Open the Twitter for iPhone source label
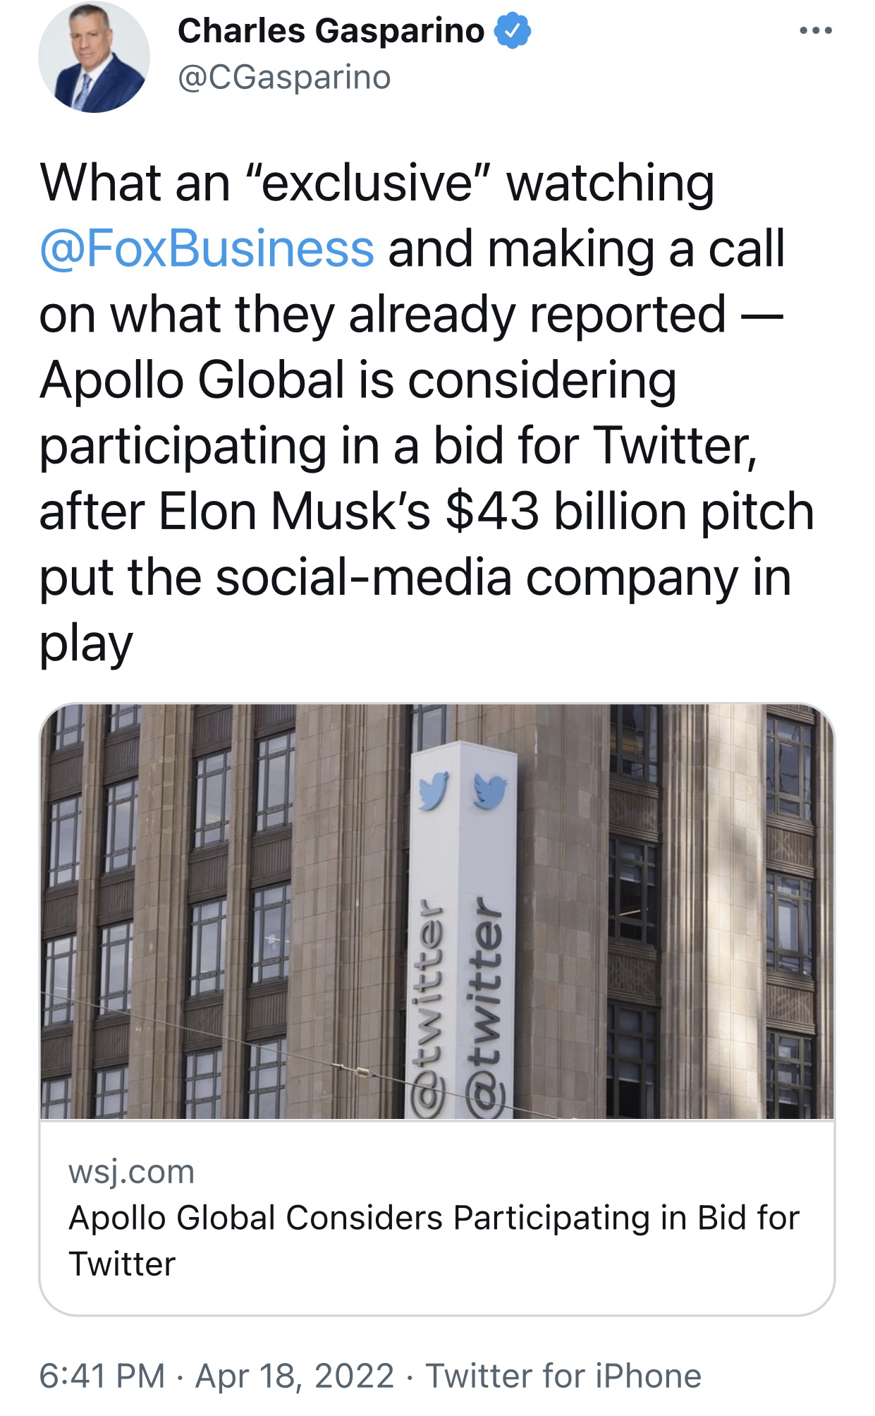This screenshot has height=1416, width=875. click(563, 1376)
